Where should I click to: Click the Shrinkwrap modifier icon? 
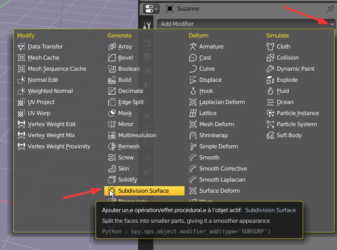(x=193, y=135)
